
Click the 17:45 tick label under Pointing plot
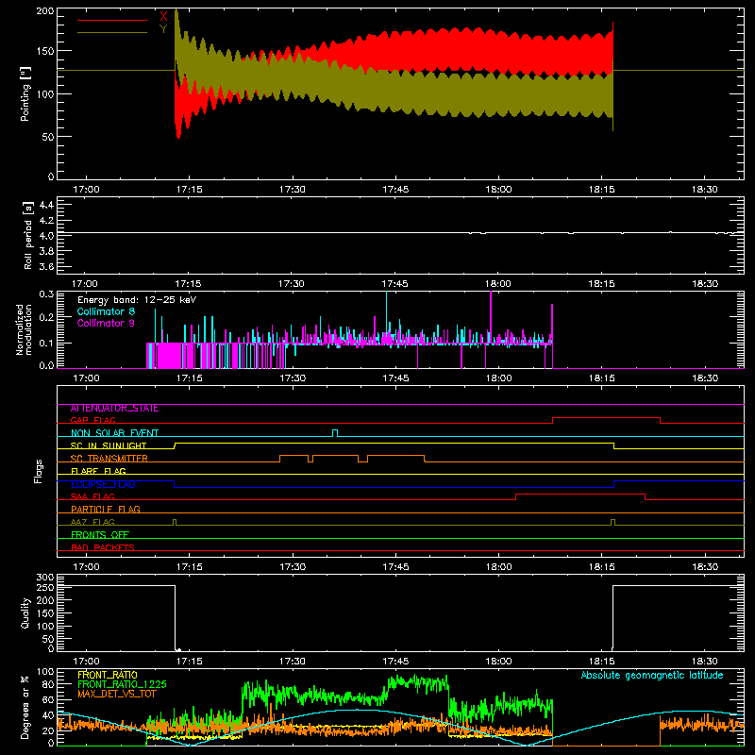click(395, 190)
